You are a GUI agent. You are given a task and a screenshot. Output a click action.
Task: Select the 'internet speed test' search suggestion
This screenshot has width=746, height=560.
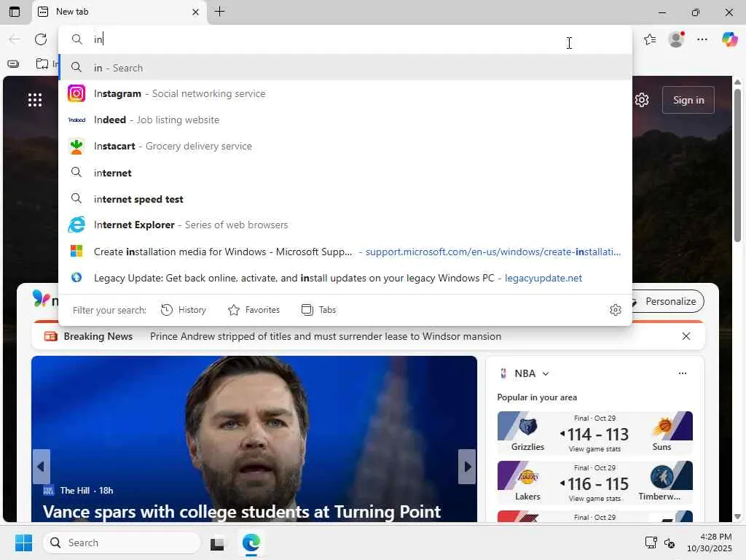tap(345, 199)
